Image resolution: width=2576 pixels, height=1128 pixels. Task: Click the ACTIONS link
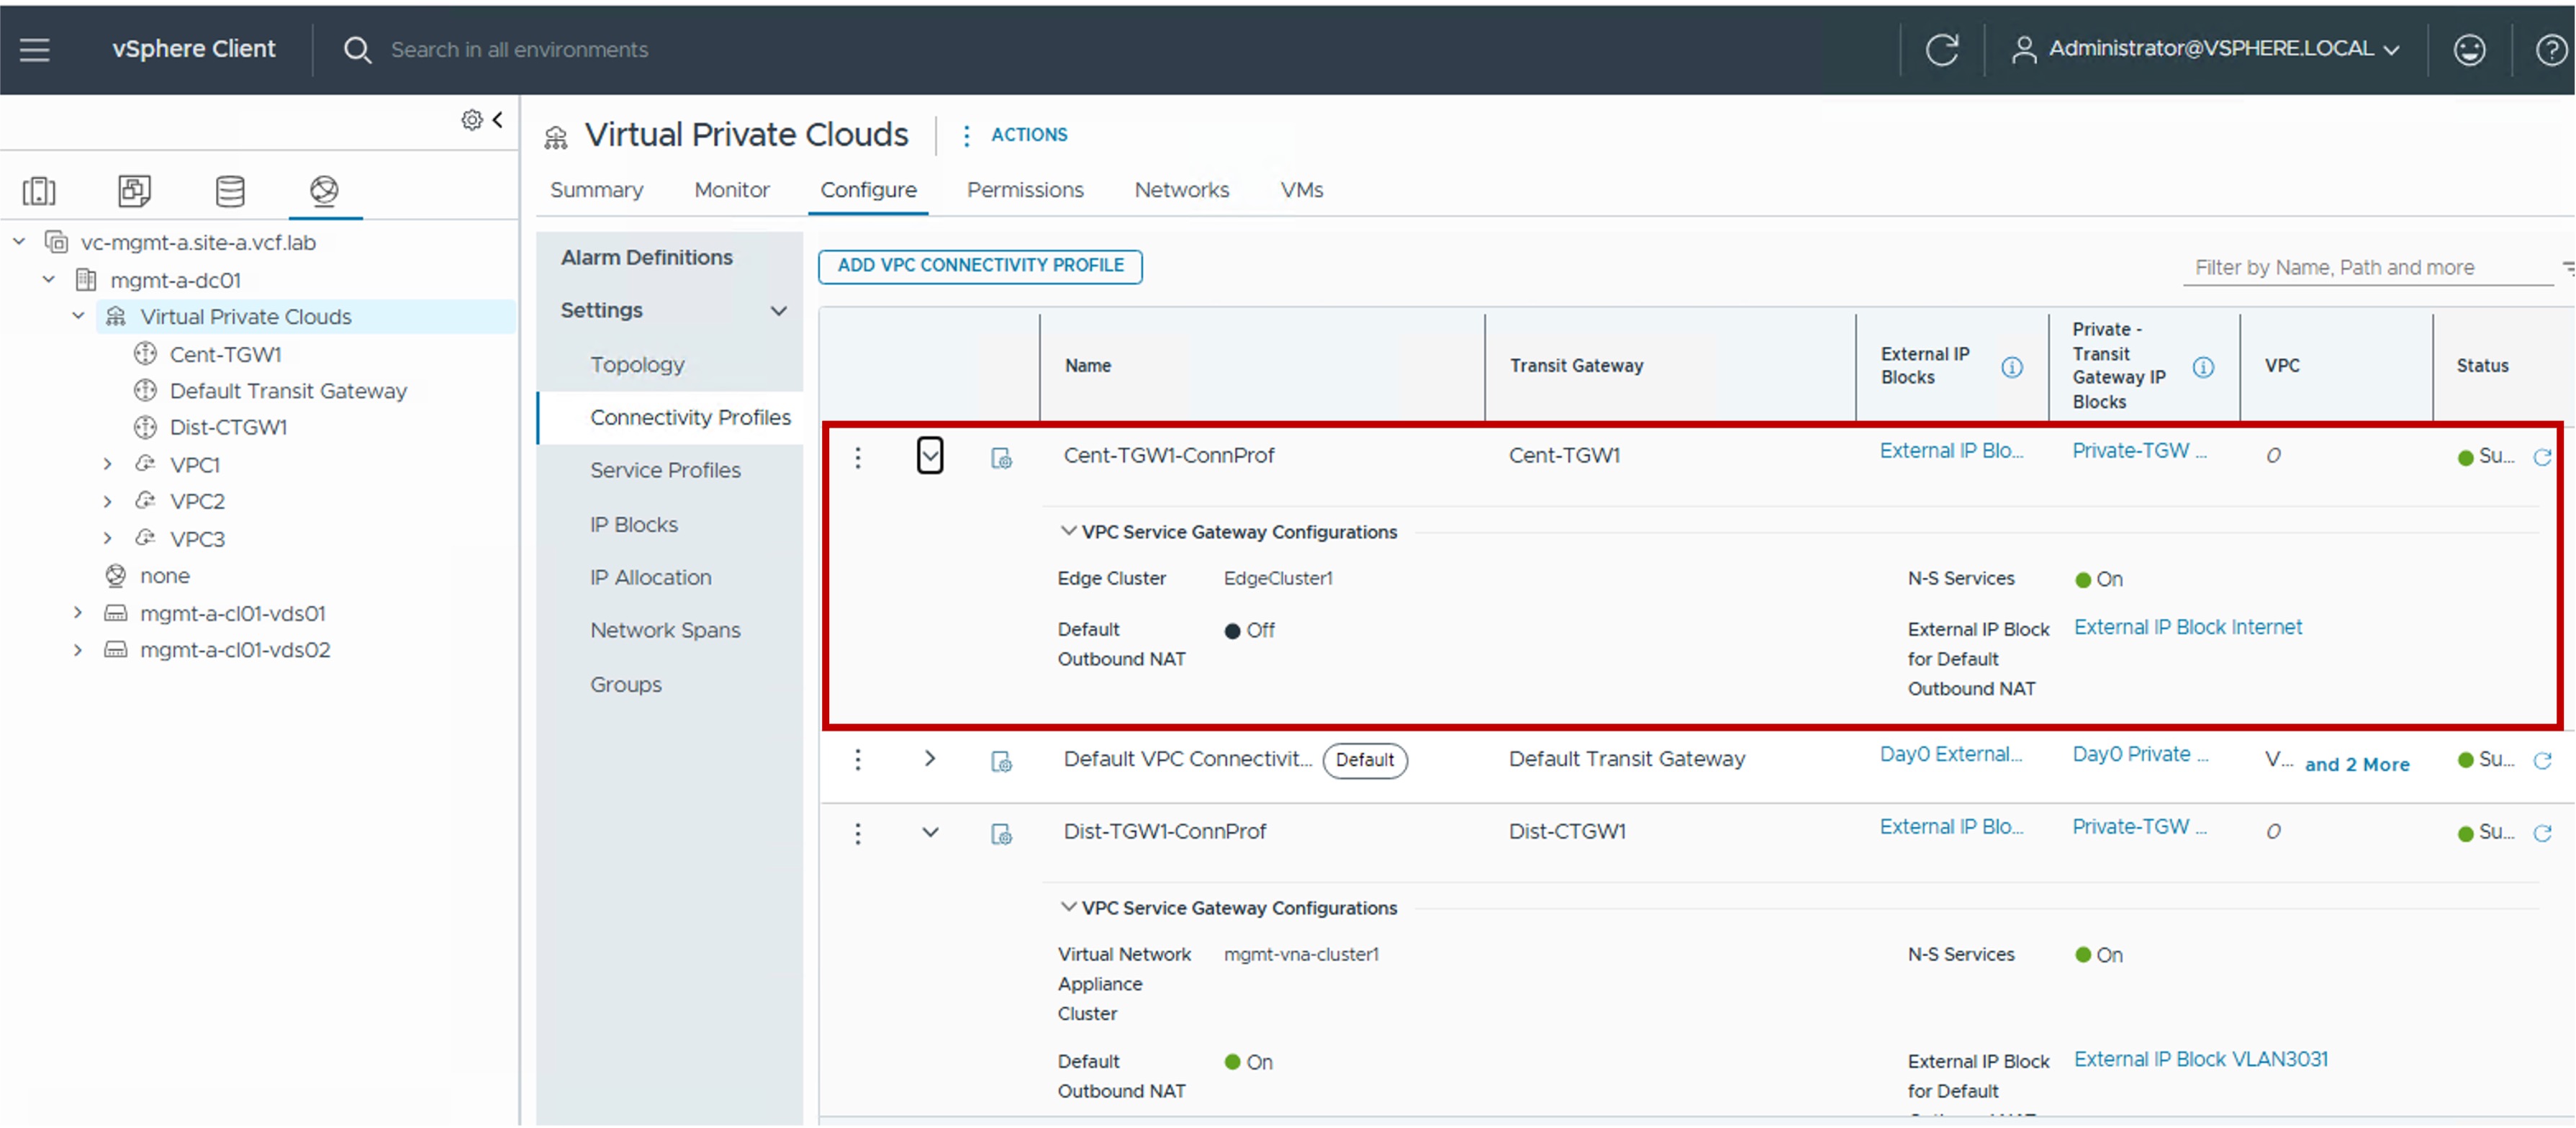pos(1029,135)
